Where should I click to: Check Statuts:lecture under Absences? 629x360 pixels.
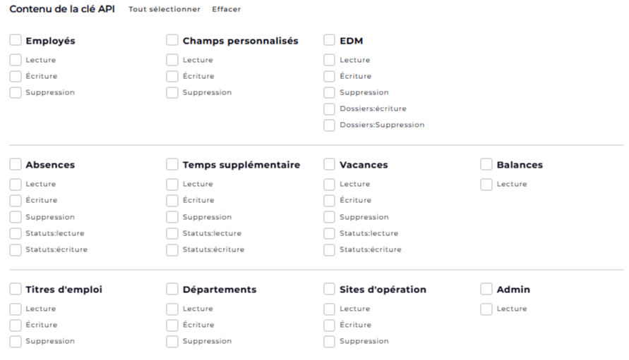pos(16,233)
